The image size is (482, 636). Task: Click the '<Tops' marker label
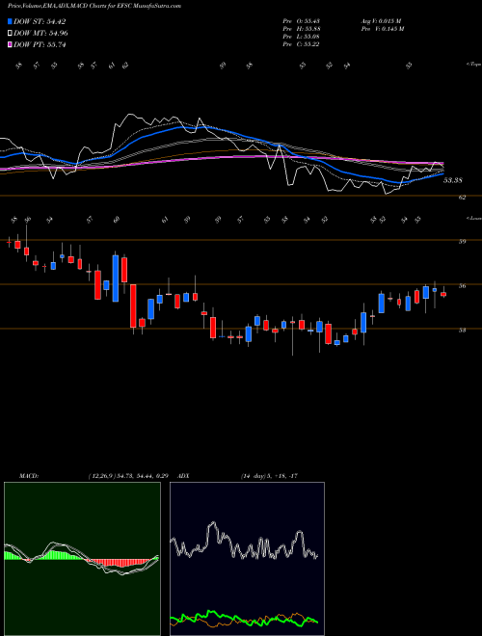pos(473,65)
